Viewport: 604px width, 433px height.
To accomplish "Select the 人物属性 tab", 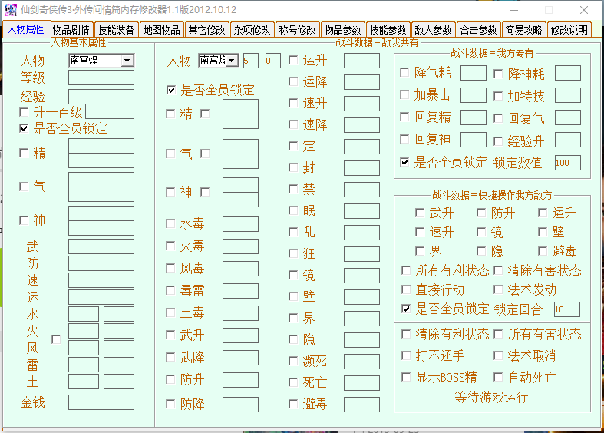I will pos(26,29).
